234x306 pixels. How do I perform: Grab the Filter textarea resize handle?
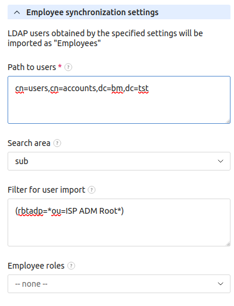[228, 244]
